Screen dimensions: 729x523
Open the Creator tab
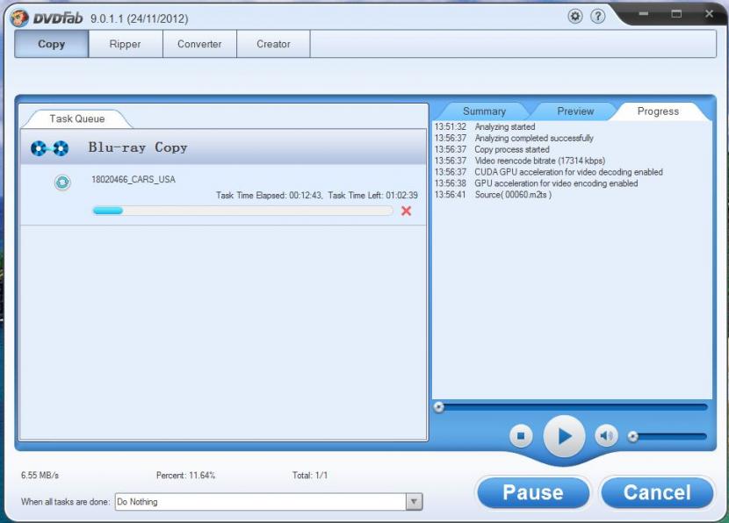click(x=273, y=44)
